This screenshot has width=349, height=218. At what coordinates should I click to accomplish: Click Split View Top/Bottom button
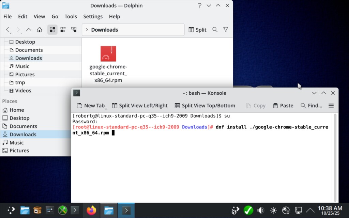pos(205,106)
